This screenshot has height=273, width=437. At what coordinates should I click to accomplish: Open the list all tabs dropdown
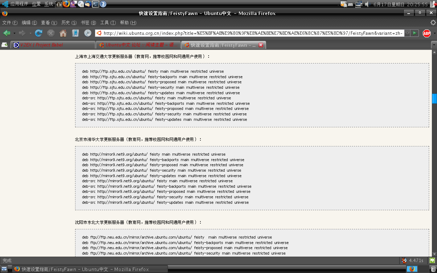pyautogui.click(x=434, y=45)
